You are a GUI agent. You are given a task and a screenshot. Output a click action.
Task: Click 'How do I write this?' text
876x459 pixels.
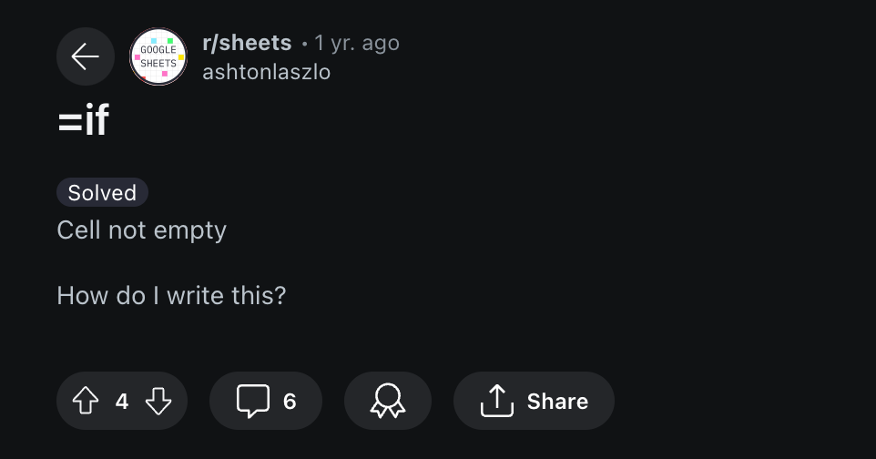171,295
